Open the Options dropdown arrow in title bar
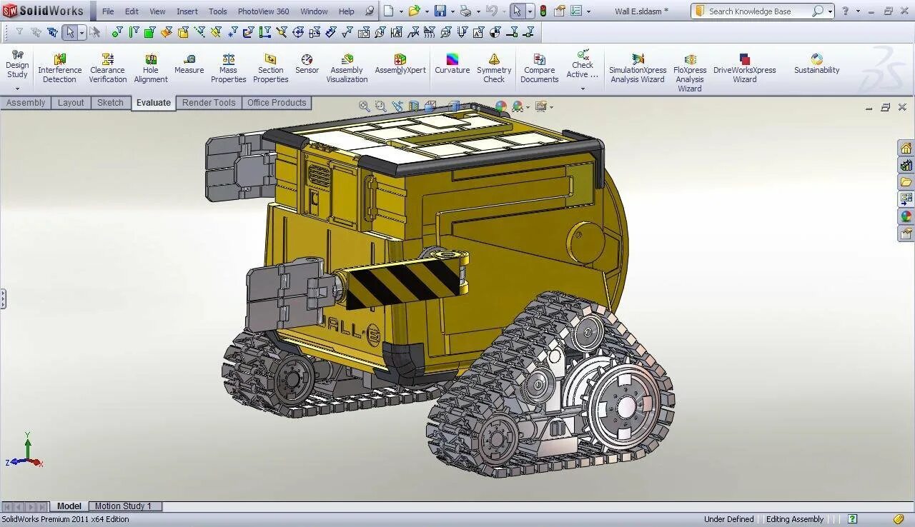The width and height of the screenshot is (915, 527). (588, 11)
